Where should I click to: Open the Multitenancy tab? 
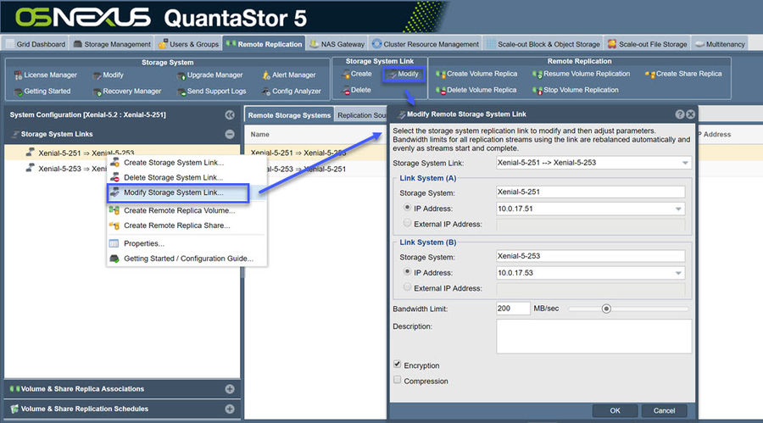pyautogui.click(x=720, y=44)
